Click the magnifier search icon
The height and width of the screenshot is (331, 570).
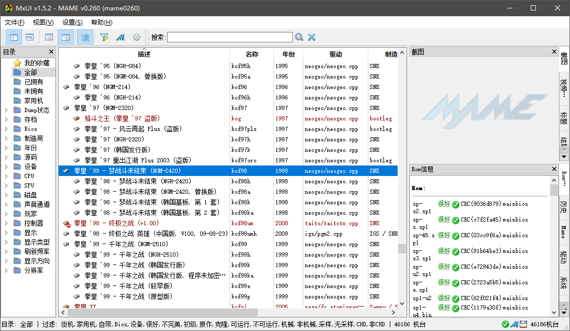(299, 37)
